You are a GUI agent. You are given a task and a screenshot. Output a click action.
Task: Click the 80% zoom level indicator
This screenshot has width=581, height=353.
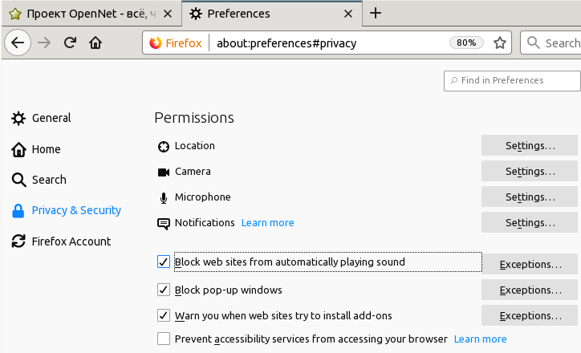(466, 43)
